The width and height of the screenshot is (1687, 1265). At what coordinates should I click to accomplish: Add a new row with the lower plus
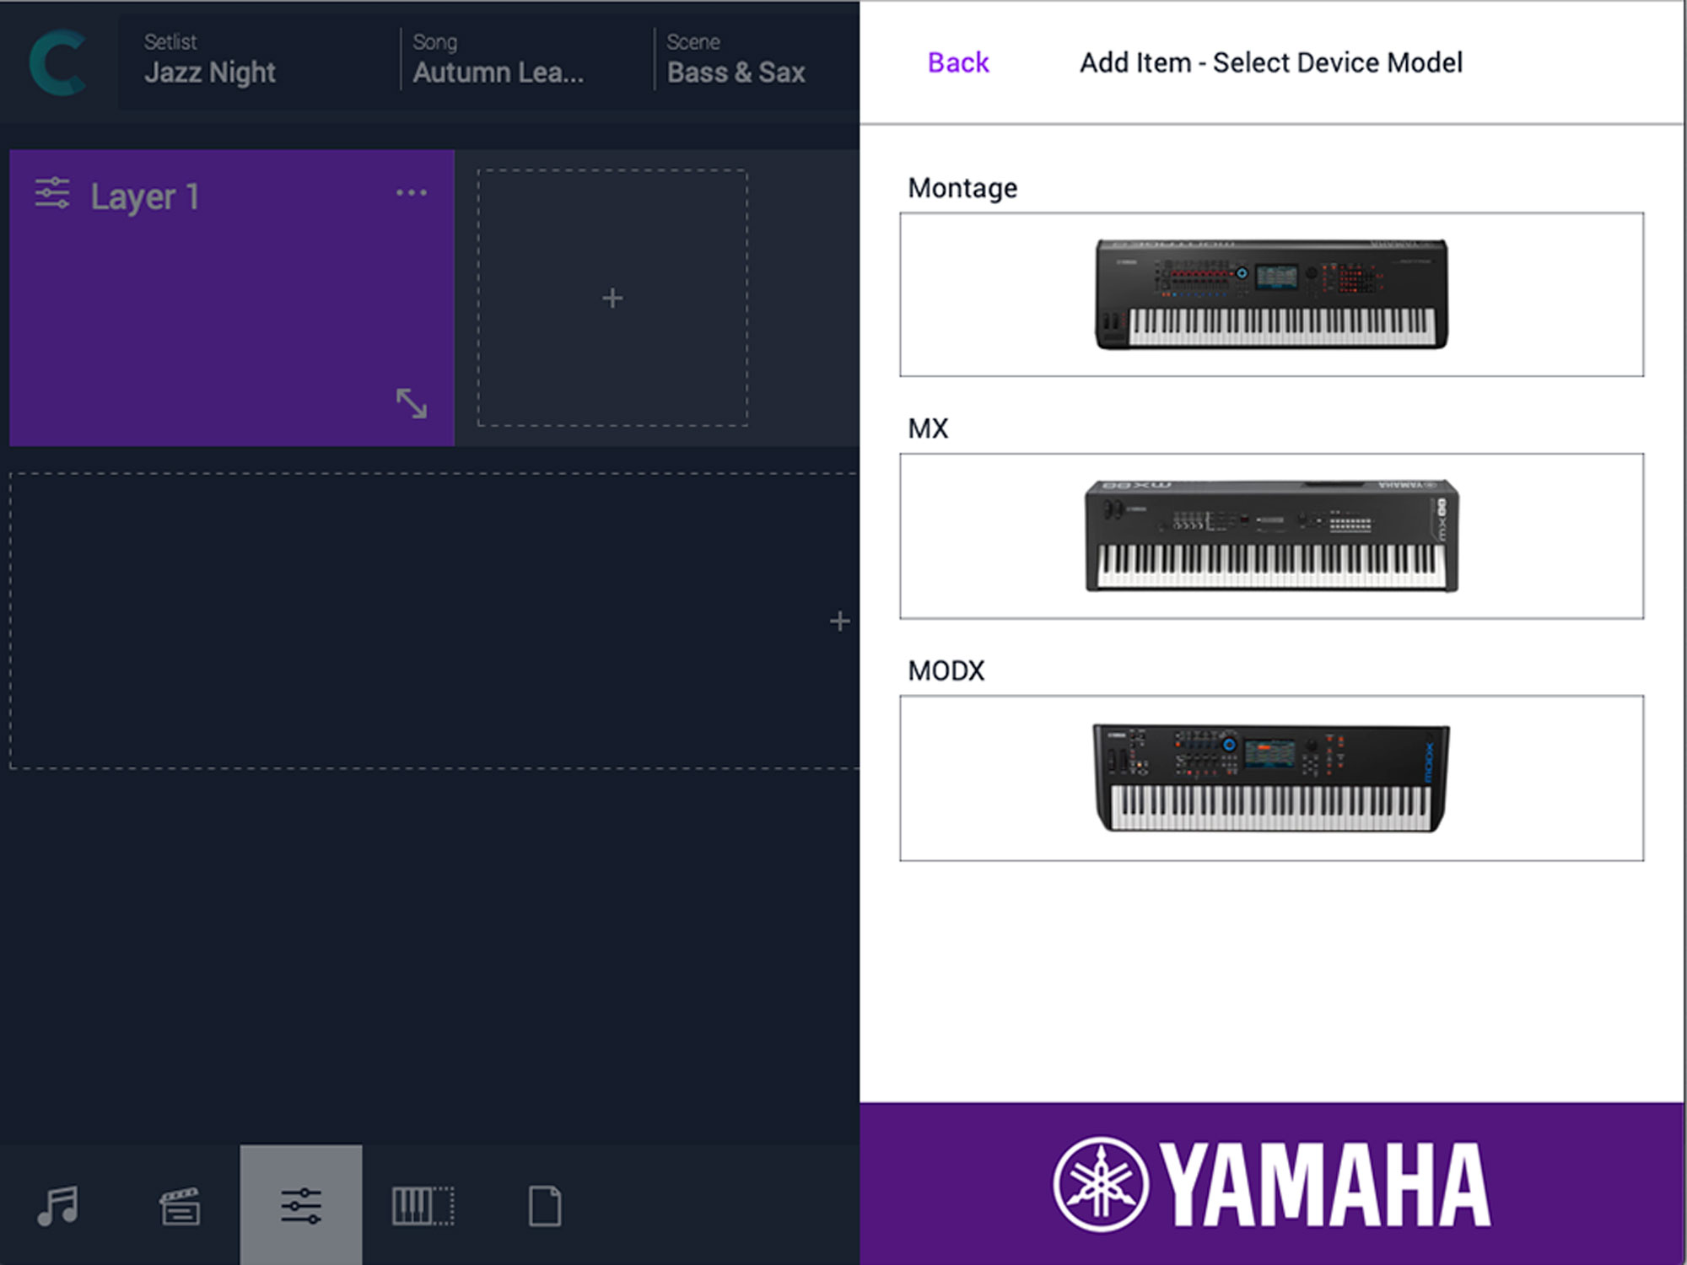click(839, 622)
